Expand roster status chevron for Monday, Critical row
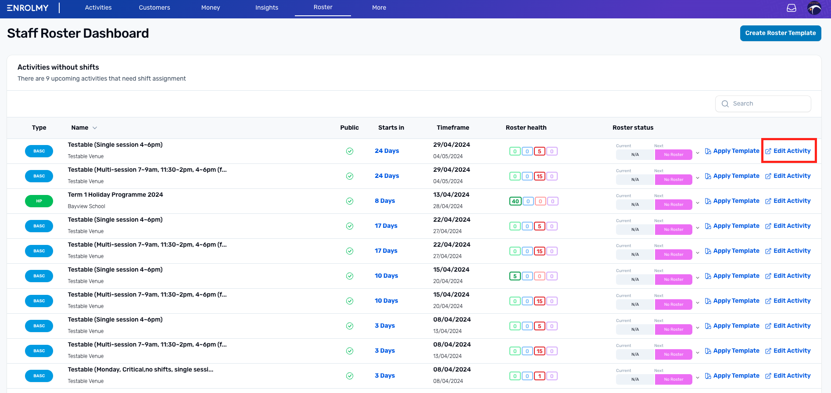831x393 pixels. tap(698, 378)
